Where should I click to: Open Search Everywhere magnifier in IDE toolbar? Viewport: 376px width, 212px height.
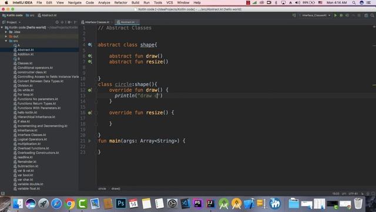372,15
